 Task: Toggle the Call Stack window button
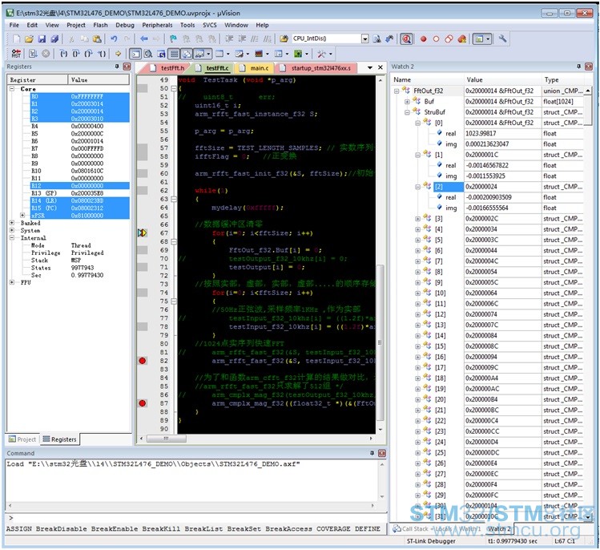pos(187,54)
